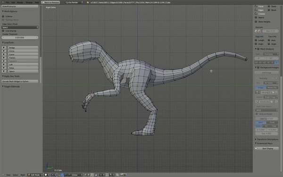283x177 pixels.
Task: Click the Normals Size field
Action: (271, 31)
